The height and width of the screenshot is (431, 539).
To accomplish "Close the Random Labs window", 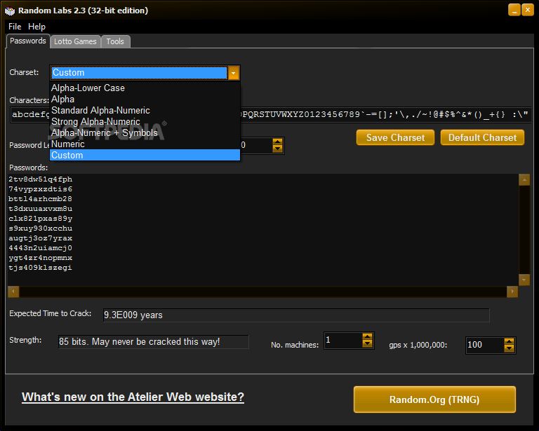I will [x=528, y=10].
